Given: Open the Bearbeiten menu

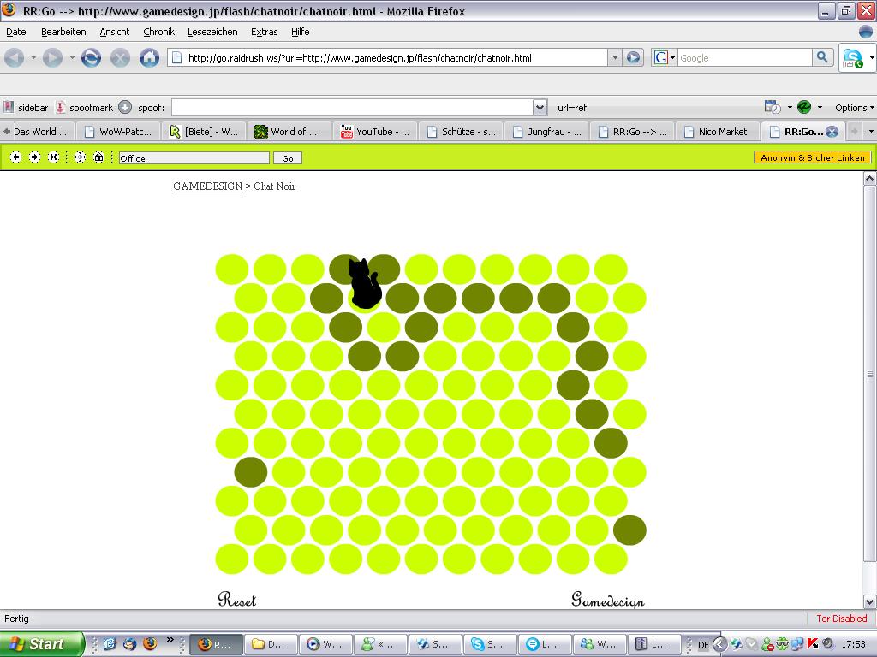Looking at the screenshot, I should [x=63, y=32].
